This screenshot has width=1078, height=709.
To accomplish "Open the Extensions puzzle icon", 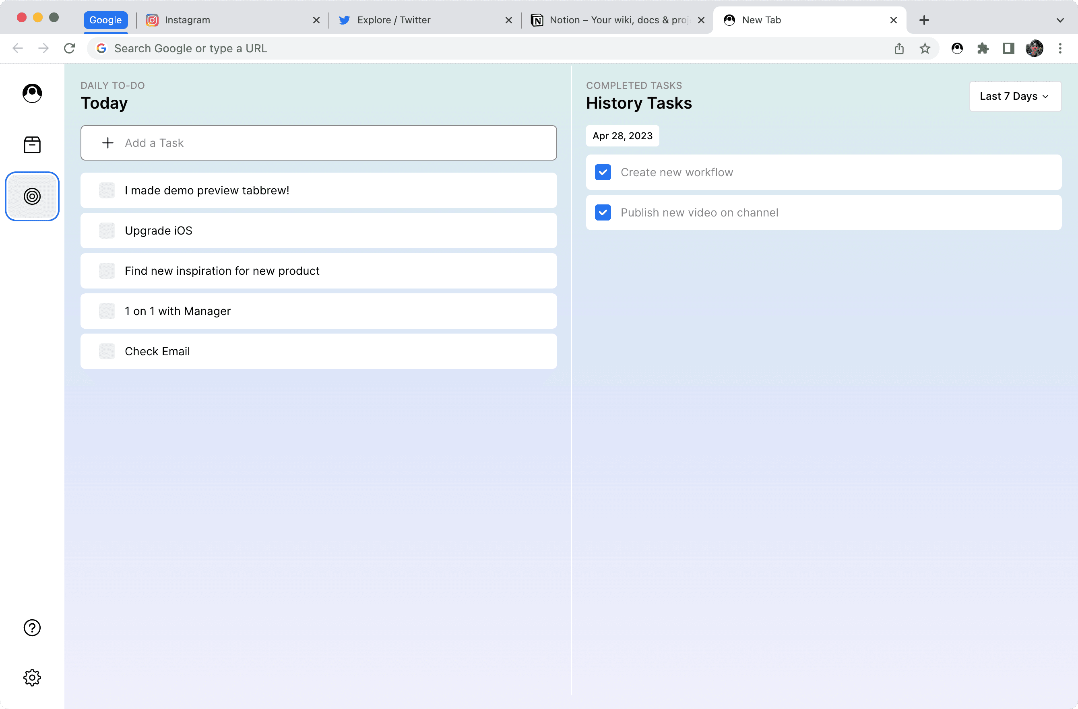I will pos(983,48).
